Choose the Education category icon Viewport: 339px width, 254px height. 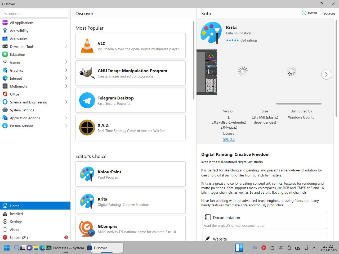5,55
